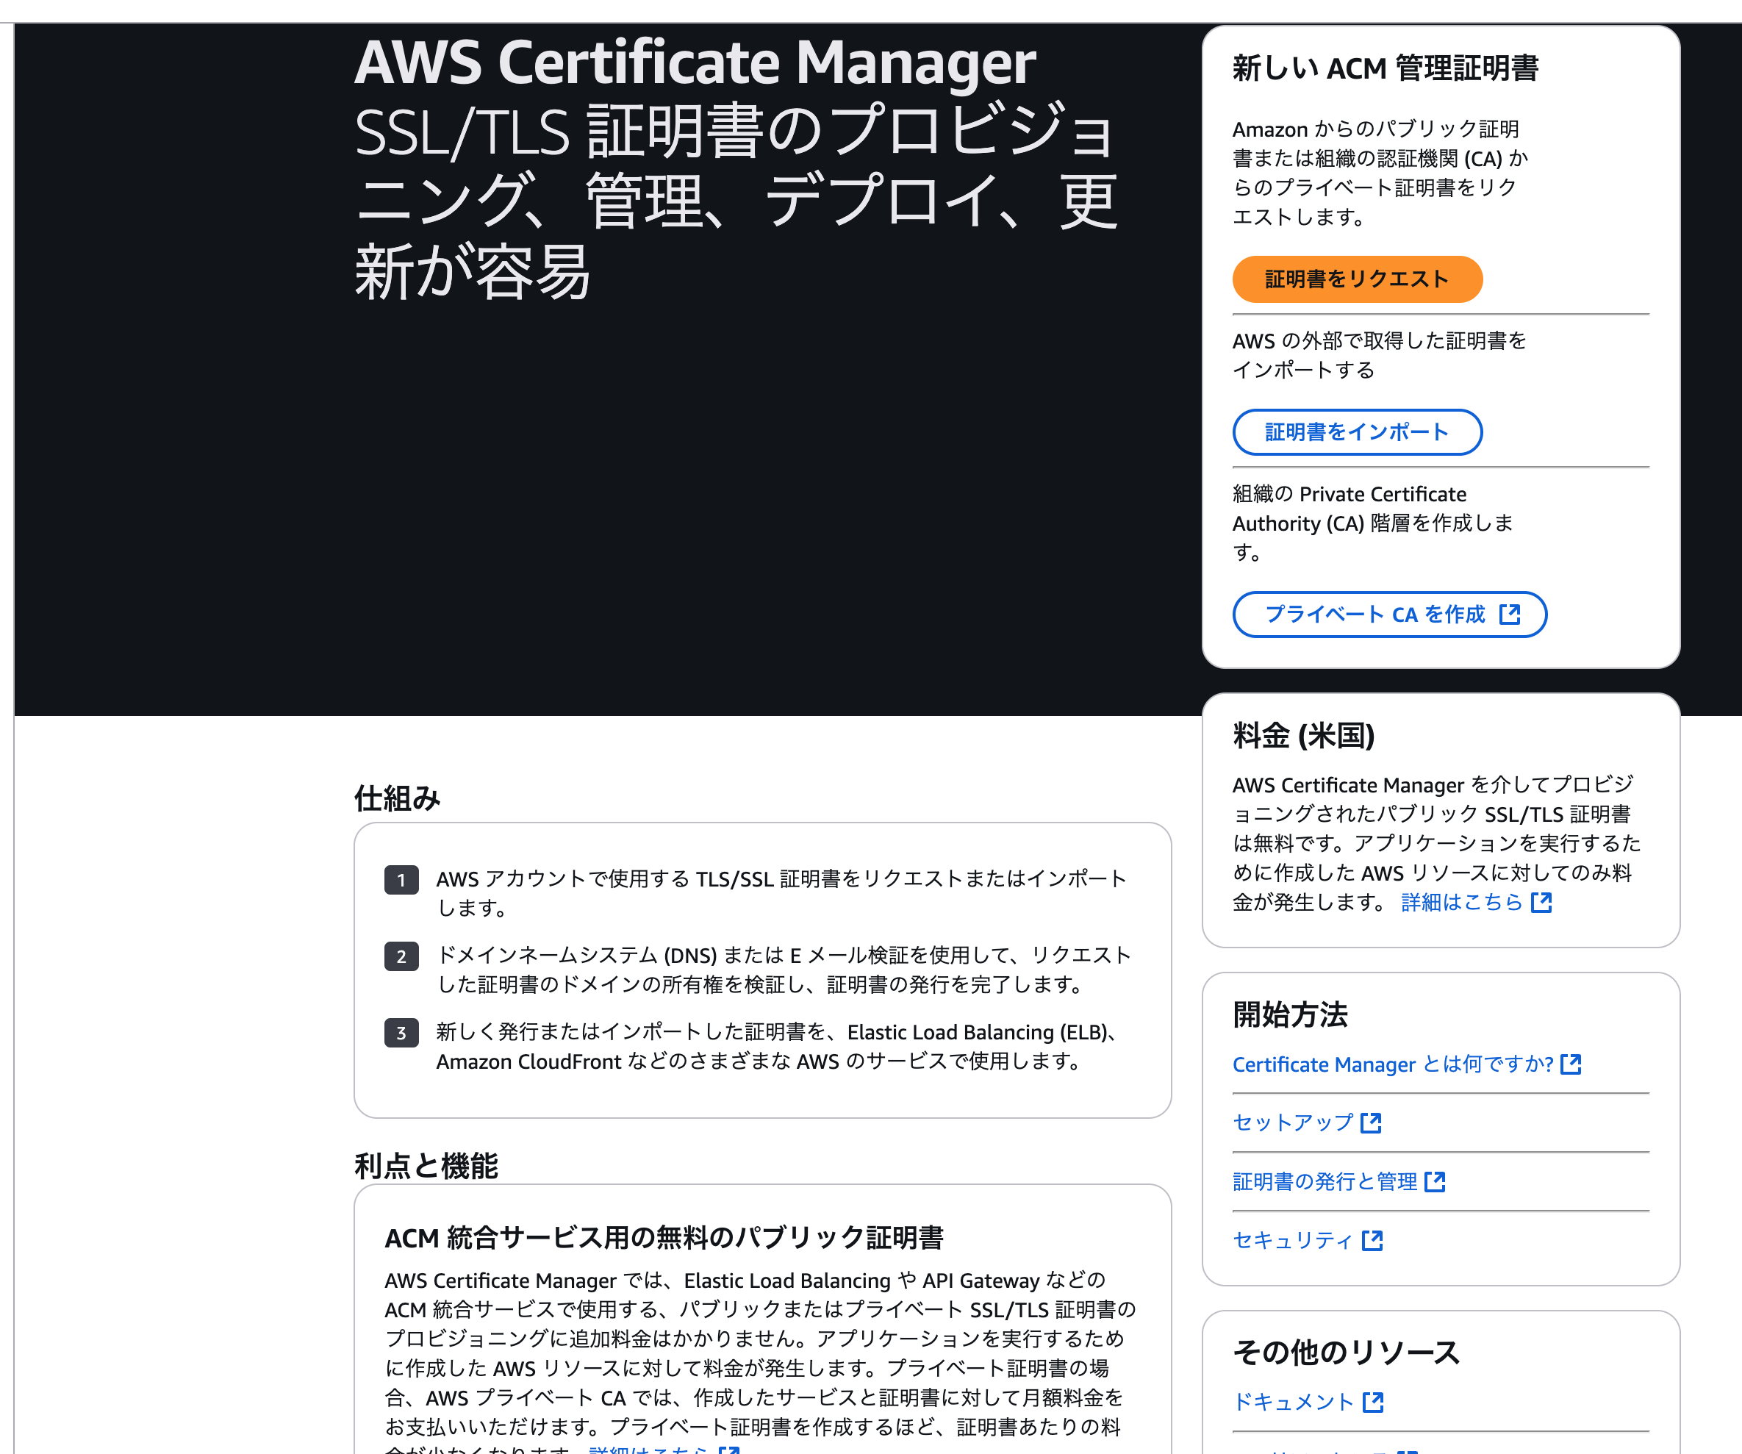This screenshot has height=1454, width=1742.
Task: Click the その他のリソース heading
Action: pos(1346,1353)
